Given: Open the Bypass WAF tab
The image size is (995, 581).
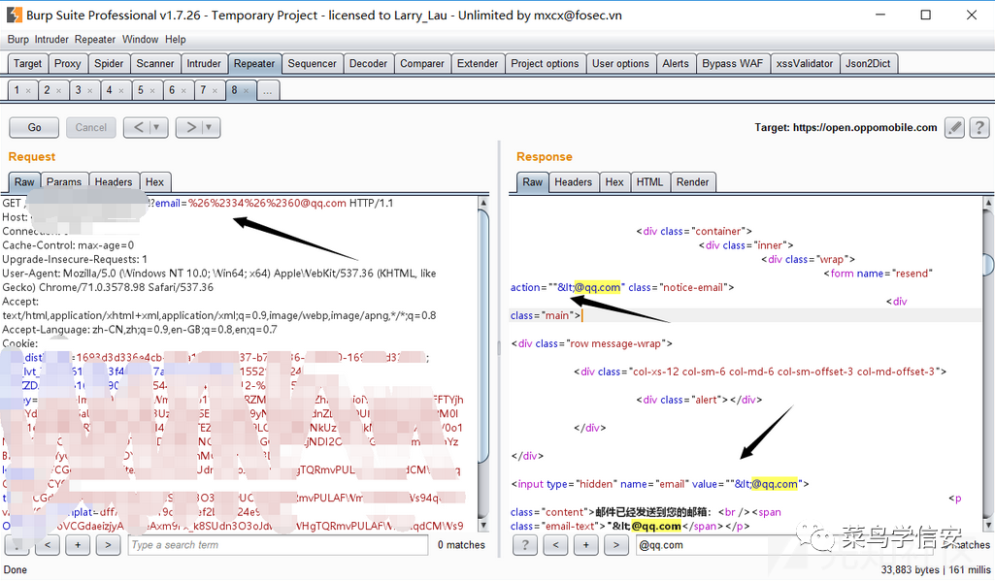Looking at the screenshot, I should click(x=732, y=63).
